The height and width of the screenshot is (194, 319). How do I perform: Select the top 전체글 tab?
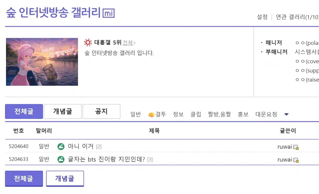click(24, 111)
